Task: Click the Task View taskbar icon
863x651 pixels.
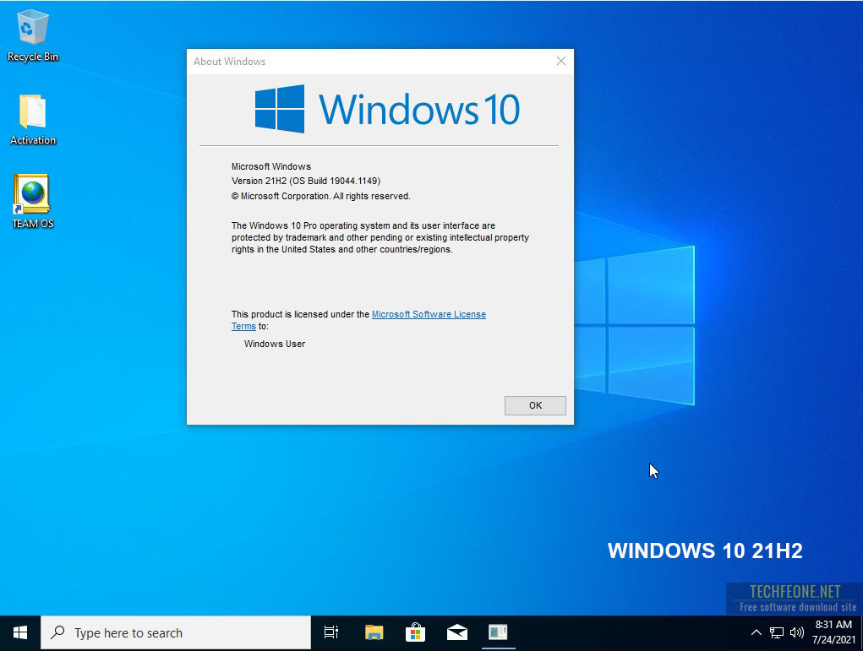Action: coord(330,633)
